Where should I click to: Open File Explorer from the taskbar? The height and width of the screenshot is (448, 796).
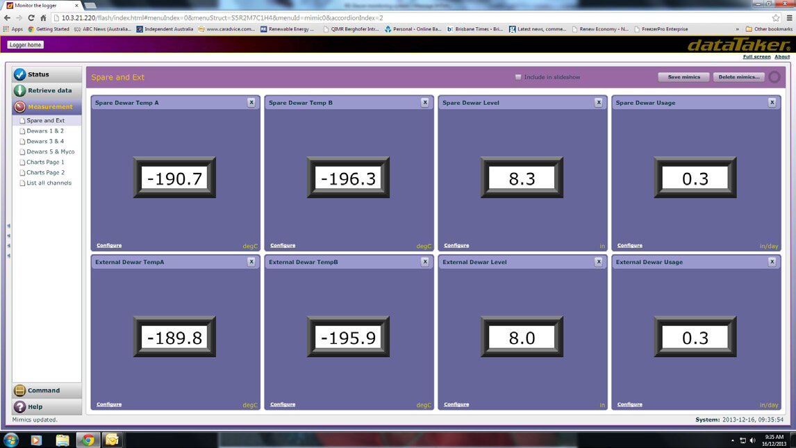tap(63, 440)
